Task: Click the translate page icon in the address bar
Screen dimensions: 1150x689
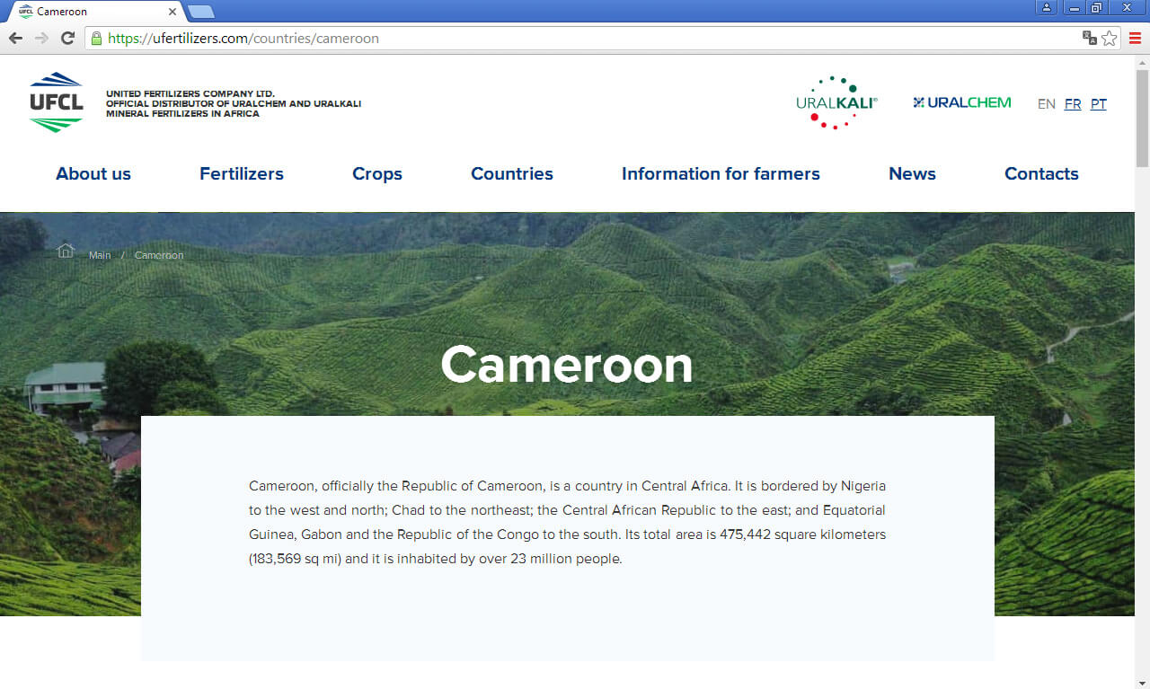Action: click(x=1089, y=39)
